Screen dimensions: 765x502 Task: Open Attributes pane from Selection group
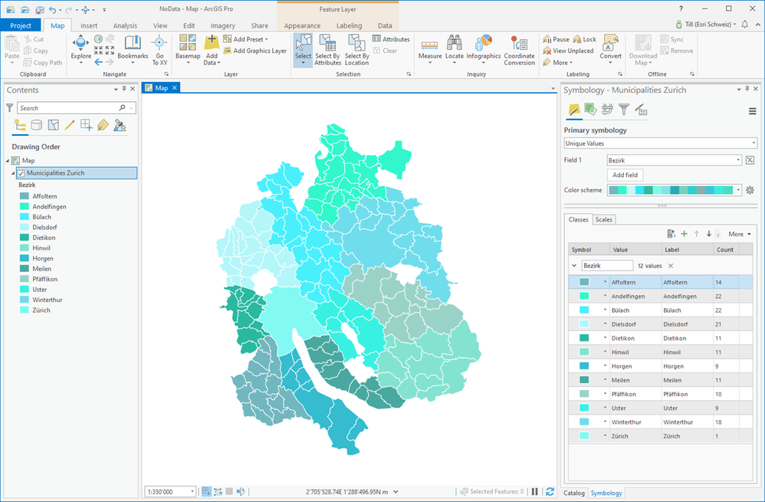coord(391,39)
